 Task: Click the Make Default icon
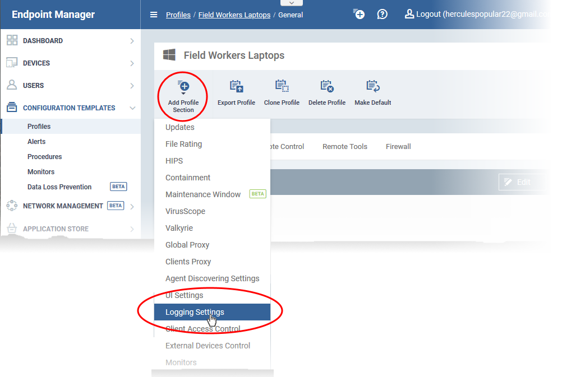(x=373, y=86)
